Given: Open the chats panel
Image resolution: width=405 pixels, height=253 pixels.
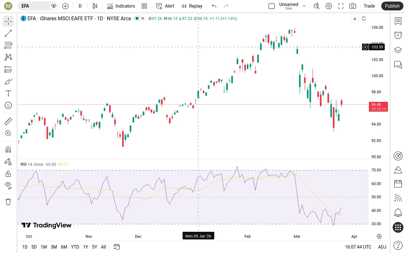Looking at the screenshot, I should pos(398,64).
